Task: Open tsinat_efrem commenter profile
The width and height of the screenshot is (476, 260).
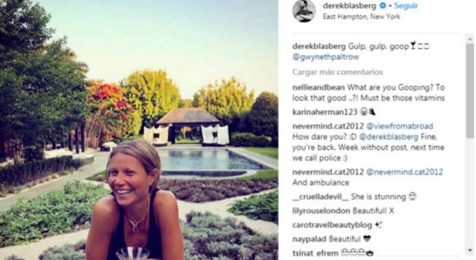Action: [x=315, y=253]
